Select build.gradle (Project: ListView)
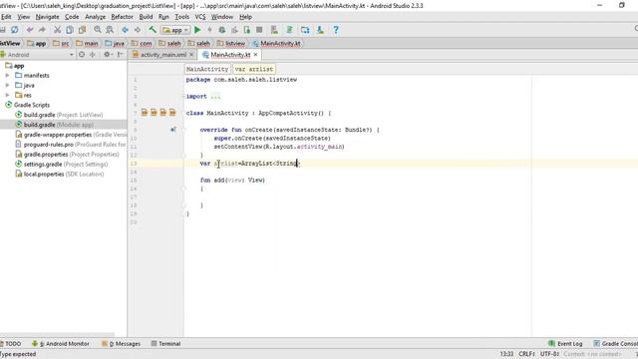The height and width of the screenshot is (359, 638). [63, 115]
